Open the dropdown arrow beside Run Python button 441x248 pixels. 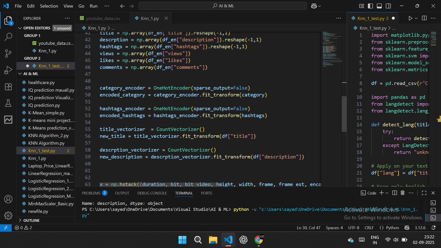coord(416,18)
